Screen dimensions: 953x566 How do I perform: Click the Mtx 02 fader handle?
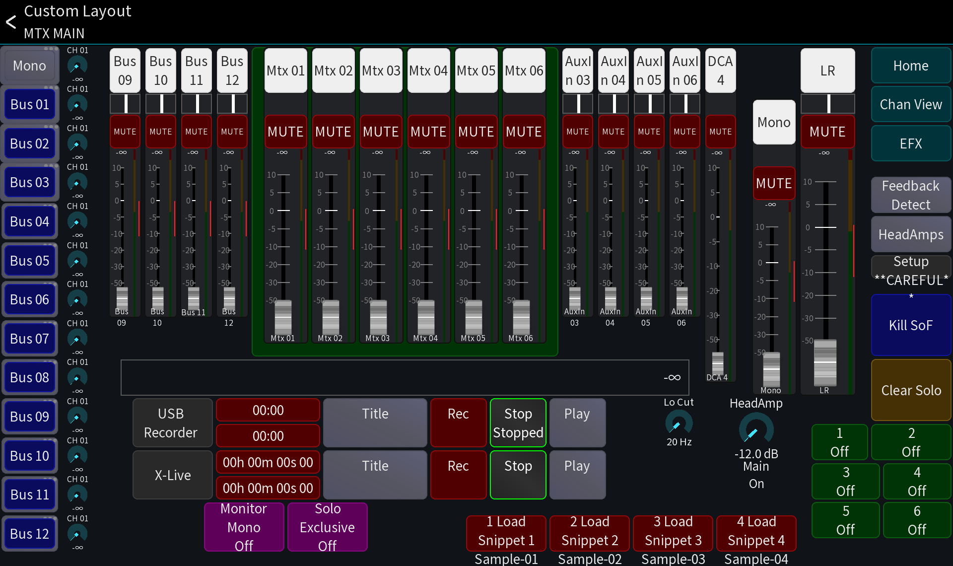[x=331, y=318]
